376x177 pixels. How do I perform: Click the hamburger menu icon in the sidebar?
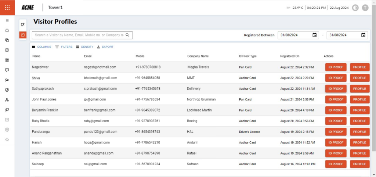click(x=7, y=20)
